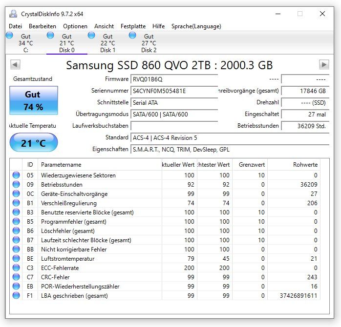Open the Hilfe menu

tap(159, 26)
